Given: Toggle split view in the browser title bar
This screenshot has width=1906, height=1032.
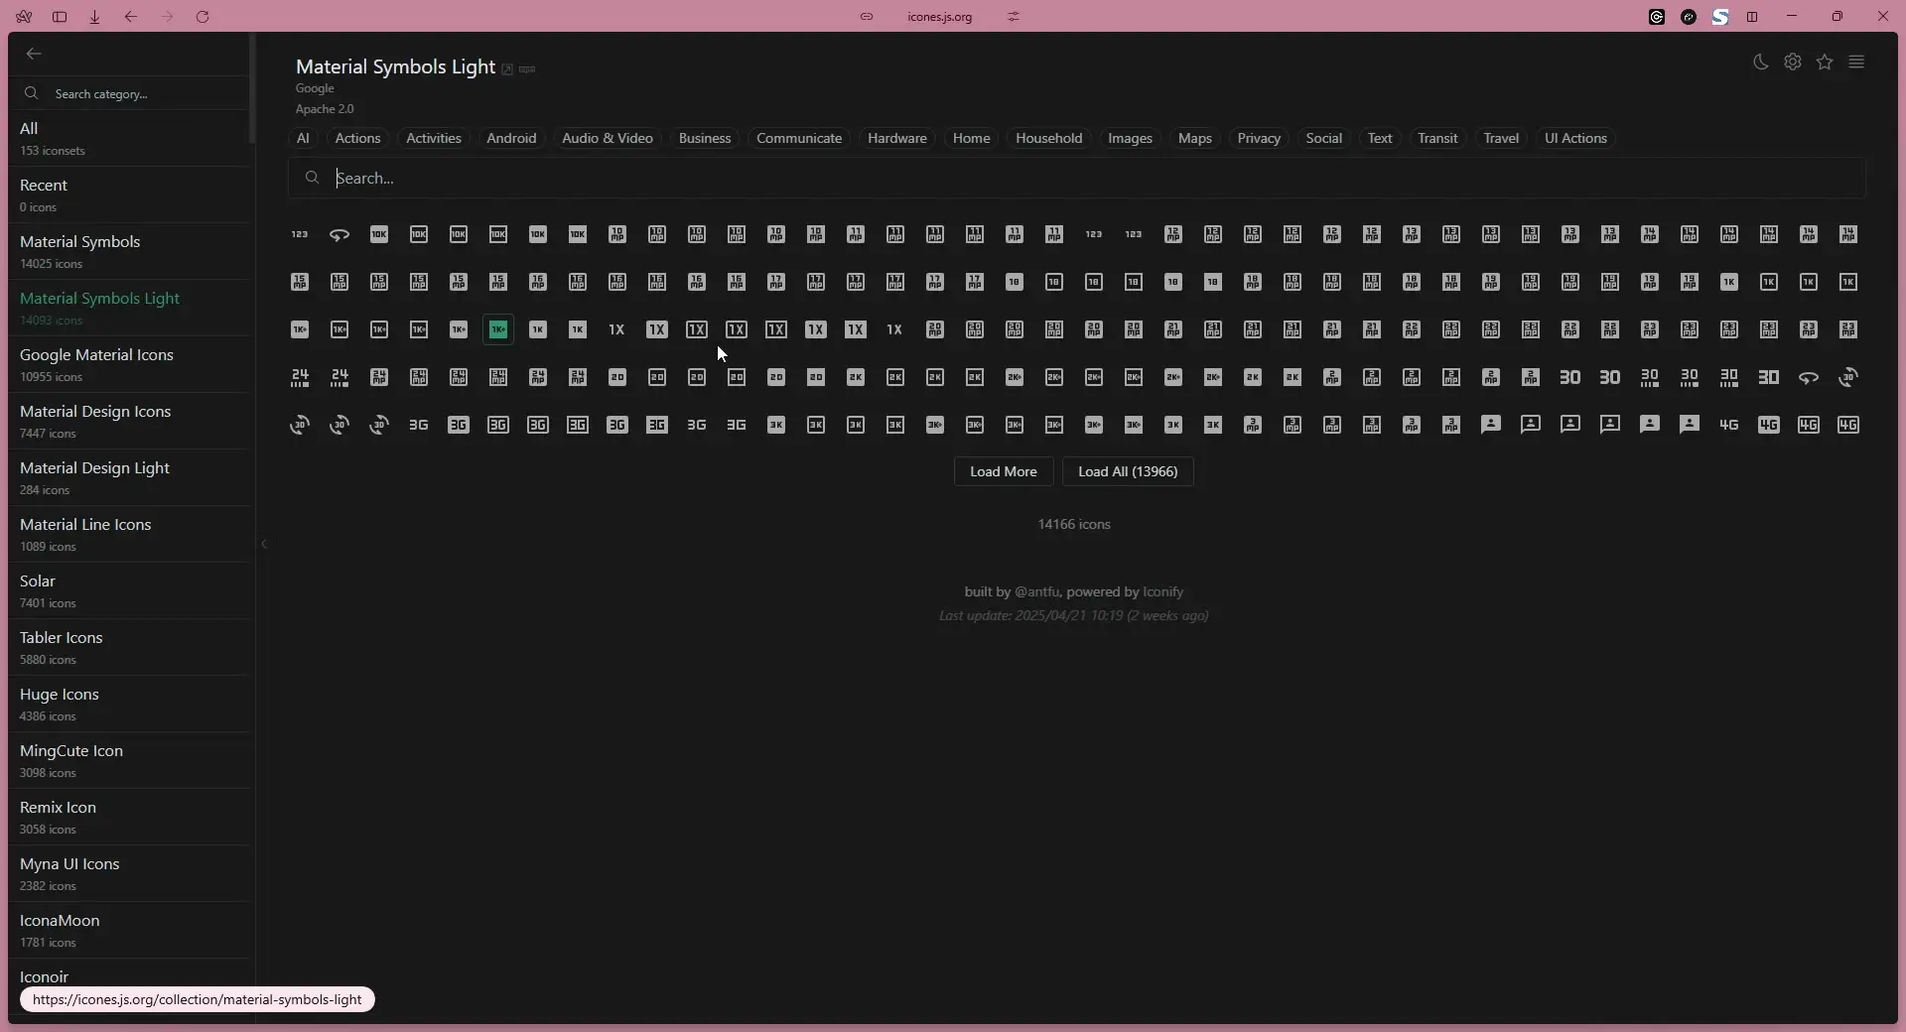Looking at the screenshot, I should [1752, 17].
